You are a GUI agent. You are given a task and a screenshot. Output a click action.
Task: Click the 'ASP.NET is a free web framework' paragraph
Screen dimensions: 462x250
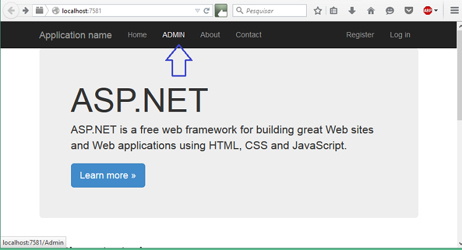222,138
